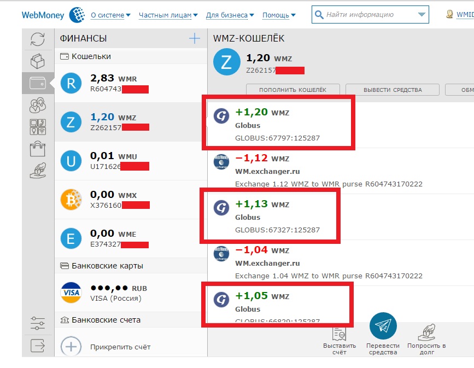Click the WebMoney logo text
Screen dimensions: 474x368
[x=43, y=15]
